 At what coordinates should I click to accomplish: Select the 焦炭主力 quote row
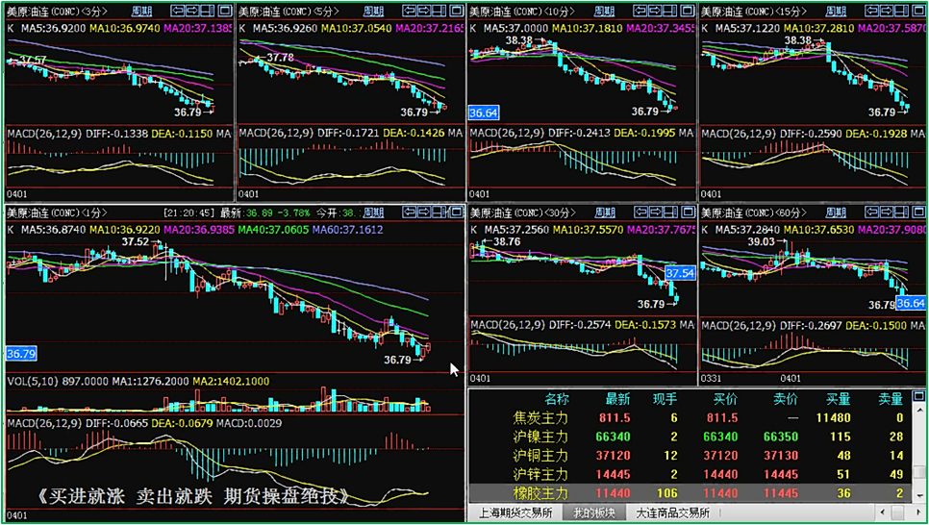[x=542, y=418]
